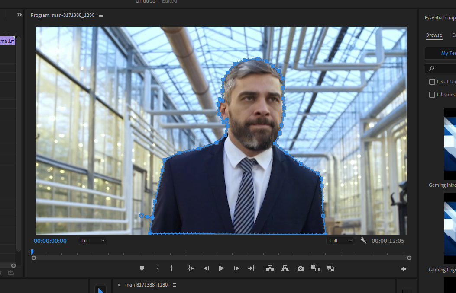Image resolution: width=456 pixels, height=293 pixels.
Task: Click the Mark In icon
Action: 158,268
